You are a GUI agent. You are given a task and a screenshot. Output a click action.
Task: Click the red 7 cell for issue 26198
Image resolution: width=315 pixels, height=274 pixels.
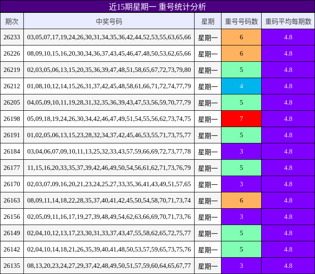click(241, 119)
